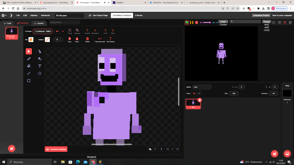This screenshot has height=165, width=294.
Task: Select the Line tool
Action: click(29, 73)
